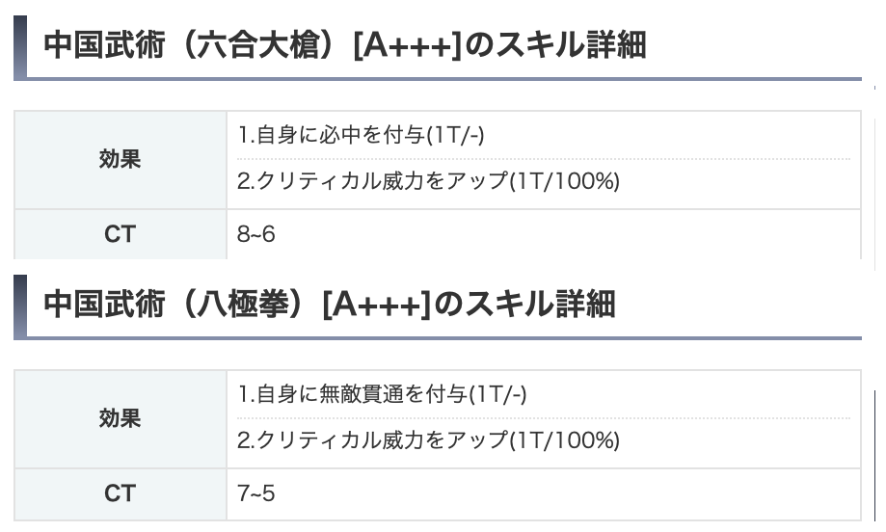Screen dimensions: 886x532
Task: Click 中国武術 text in the second heading
Action: pos(106,305)
